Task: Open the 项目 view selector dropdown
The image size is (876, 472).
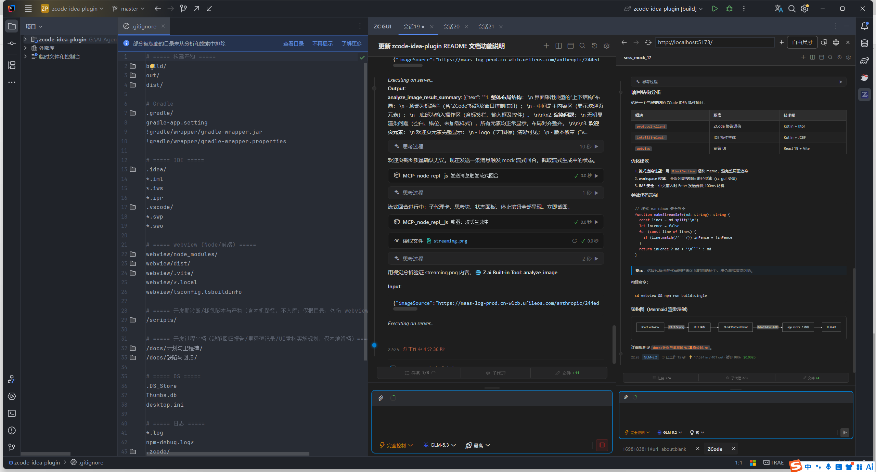Action: pyautogui.click(x=34, y=26)
